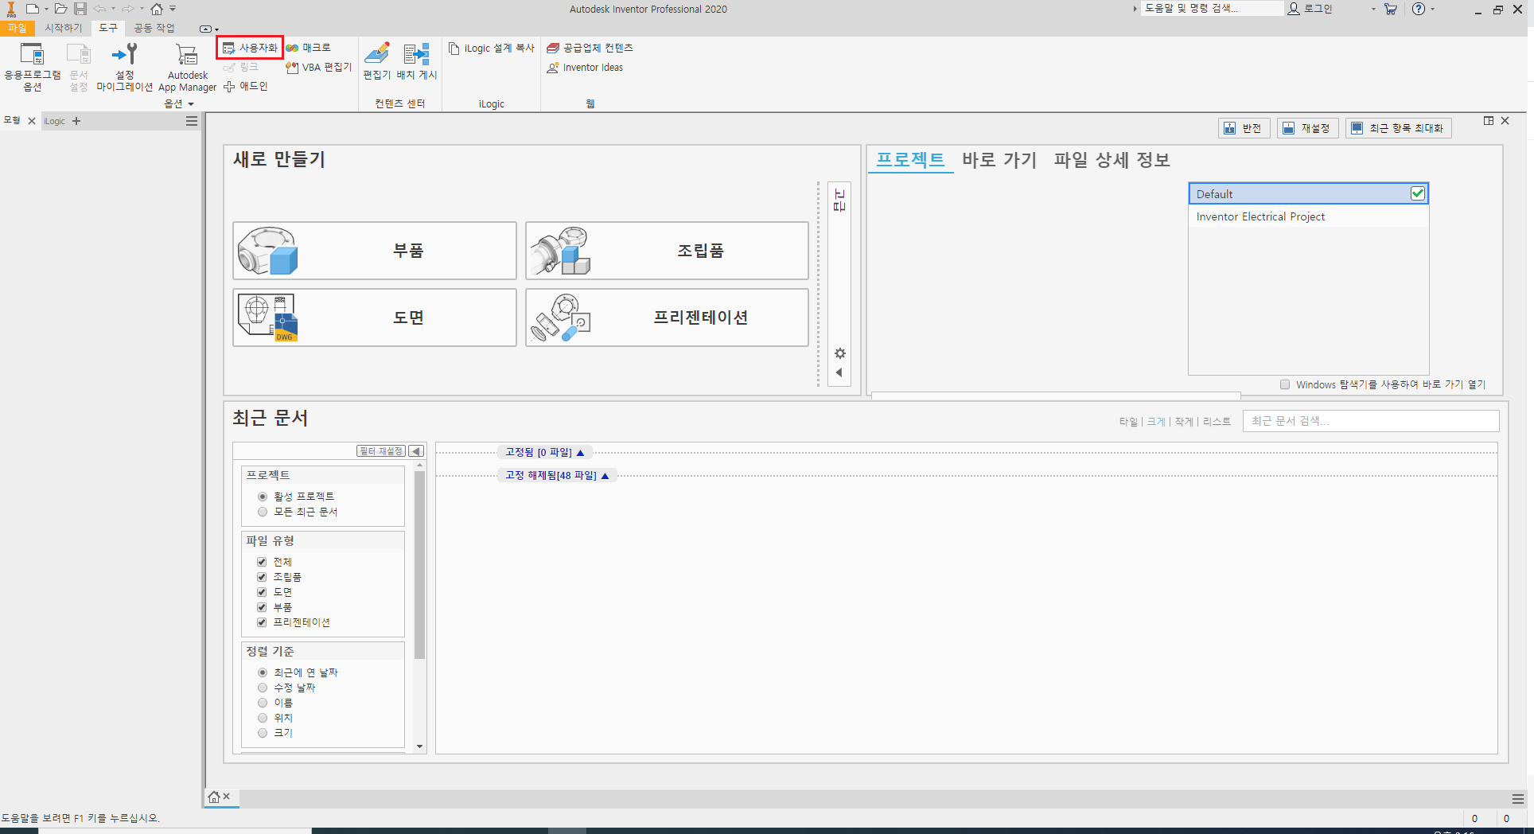Select All Recent Documents (모든 최근 문서) radio
Image resolution: width=1534 pixels, height=834 pixels.
point(263,512)
